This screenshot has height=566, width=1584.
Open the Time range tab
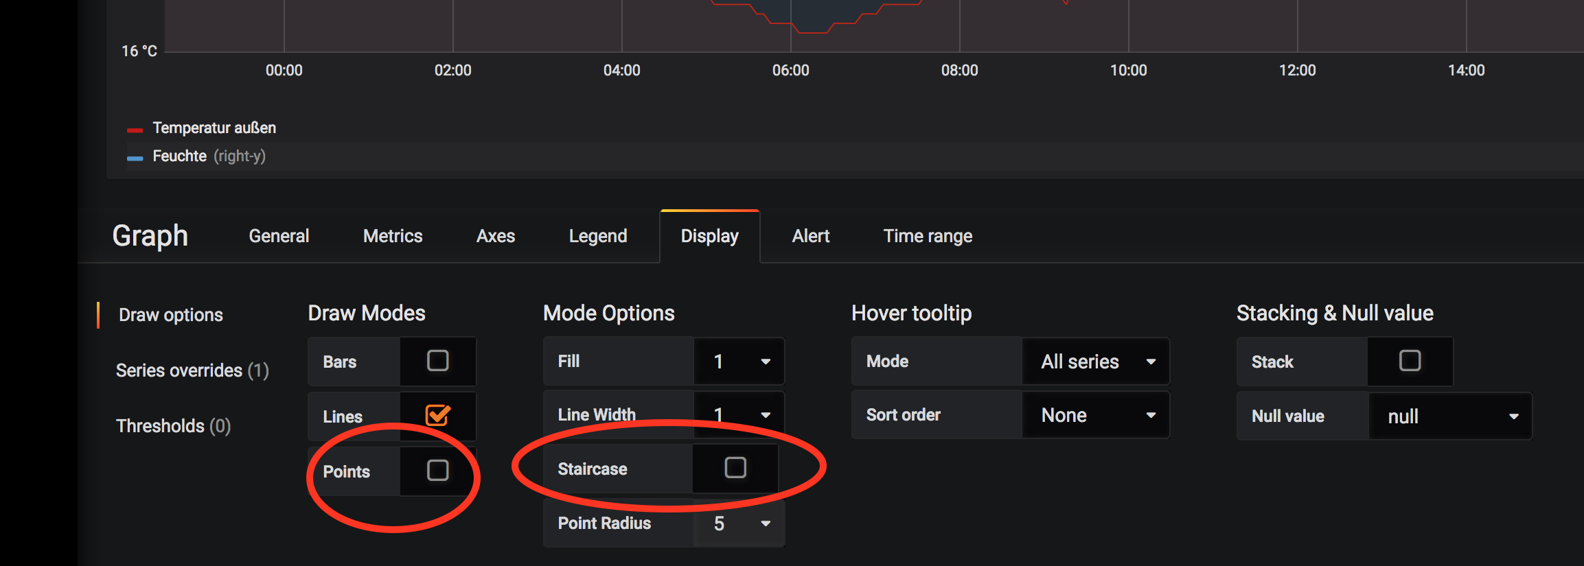click(x=928, y=236)
